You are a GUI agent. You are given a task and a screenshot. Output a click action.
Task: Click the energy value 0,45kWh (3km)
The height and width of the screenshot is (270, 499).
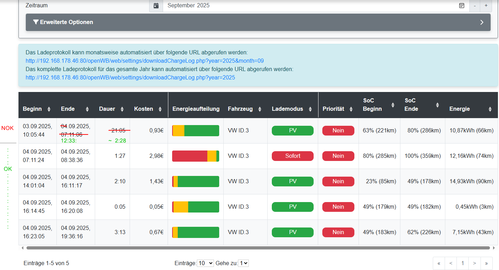click(475, 207)
